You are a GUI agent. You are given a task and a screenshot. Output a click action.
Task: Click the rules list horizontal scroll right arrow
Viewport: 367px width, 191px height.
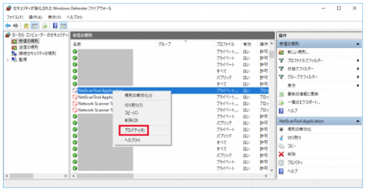coord(266,176)
